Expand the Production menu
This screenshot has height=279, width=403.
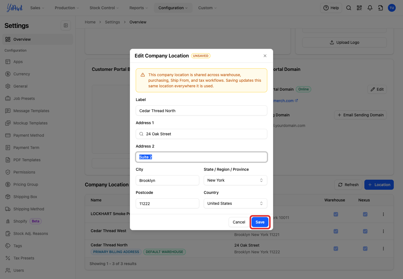pos(67,8)
